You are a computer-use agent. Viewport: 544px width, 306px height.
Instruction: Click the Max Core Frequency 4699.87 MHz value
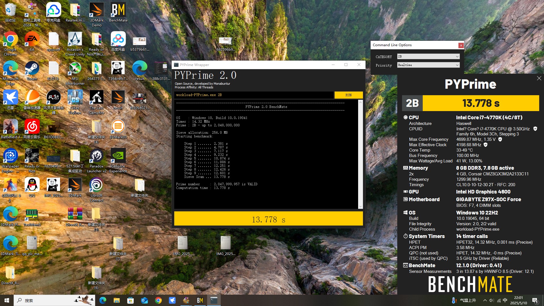(x=476, y=139)
